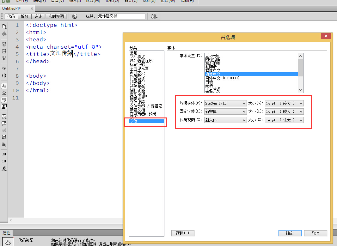Screen dimensions: 337x246
Task: Toggle the Line Numbers icon
Action: point(4,86)
